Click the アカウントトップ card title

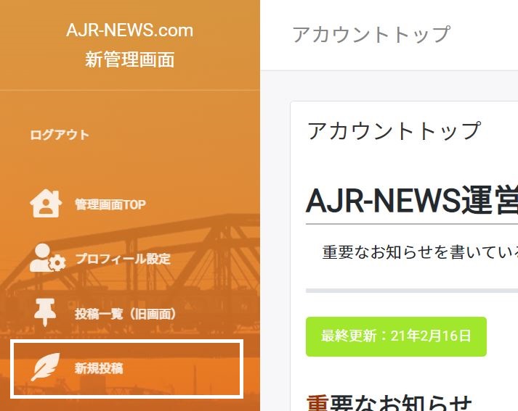[394, 130]
